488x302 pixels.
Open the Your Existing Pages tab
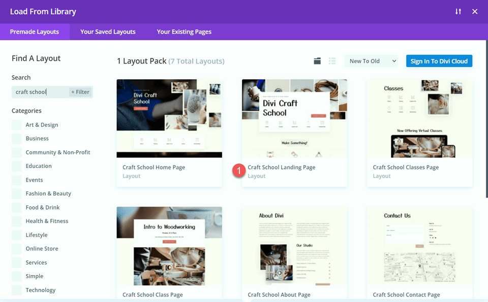click(x=184, y=31)
